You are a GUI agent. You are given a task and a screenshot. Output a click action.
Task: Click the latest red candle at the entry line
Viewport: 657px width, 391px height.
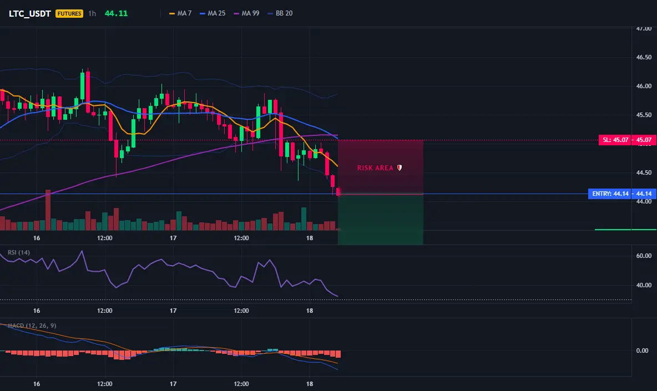(338, 192)
